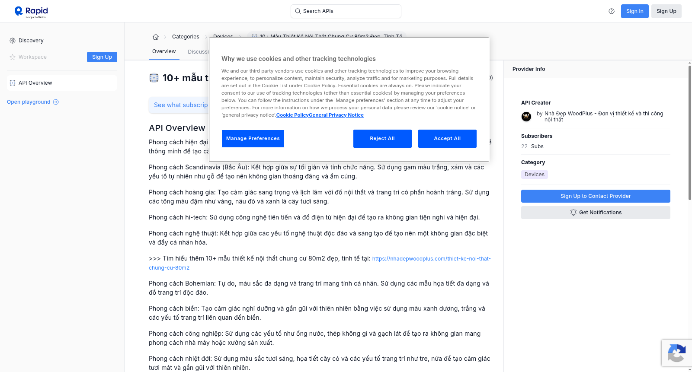Go to Categories breadcrumb
This screenshot has height=372, width=692.
(x=186, y=37)
